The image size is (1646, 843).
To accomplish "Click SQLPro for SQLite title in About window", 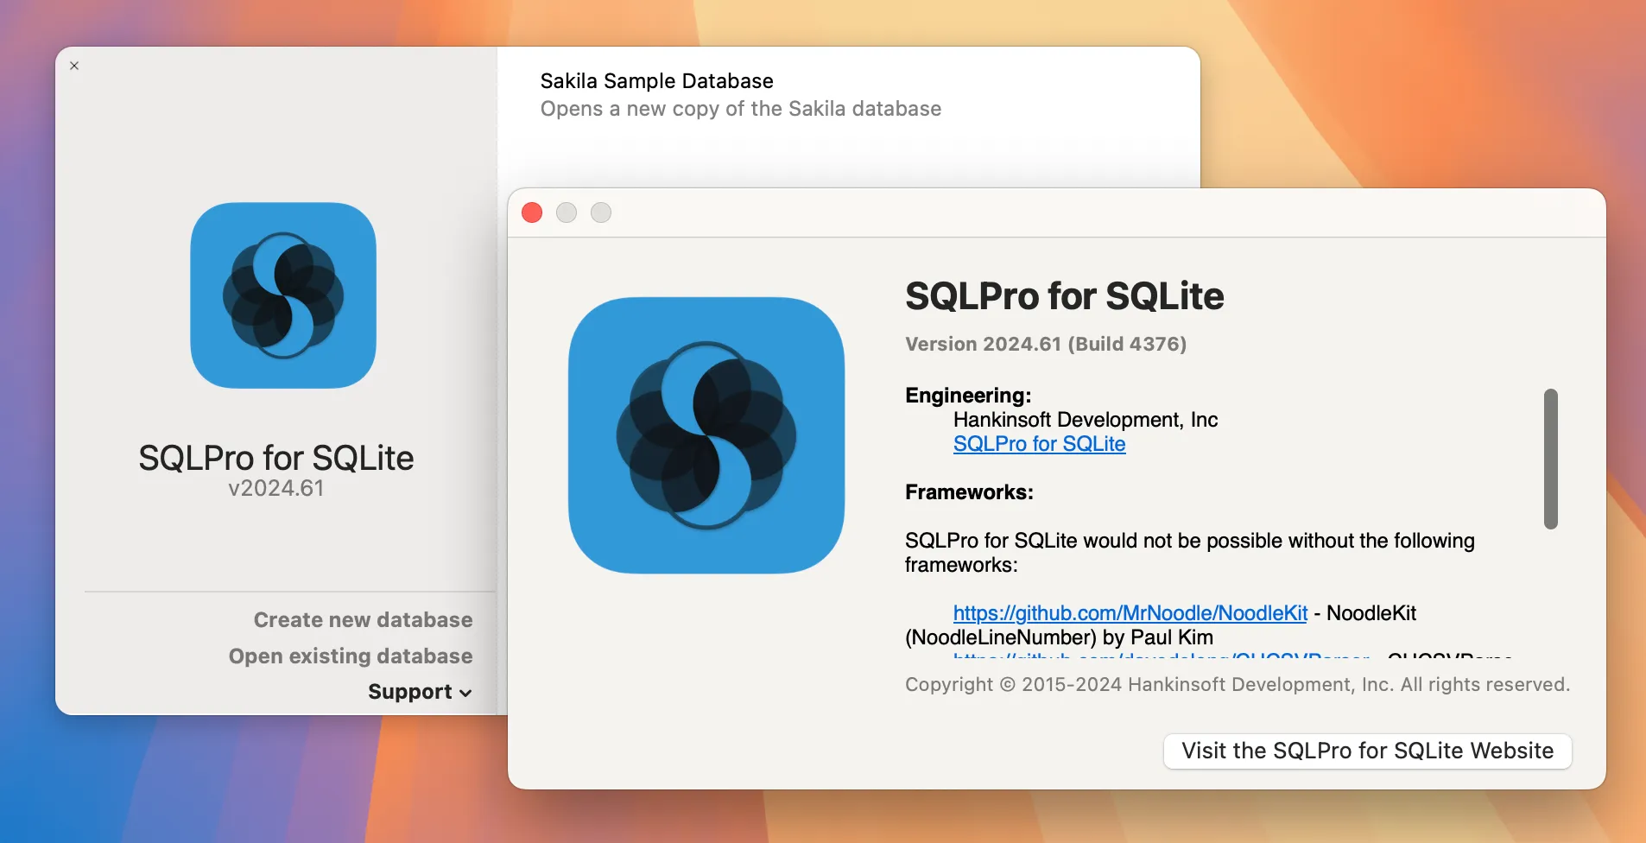I will [1065, 296].
